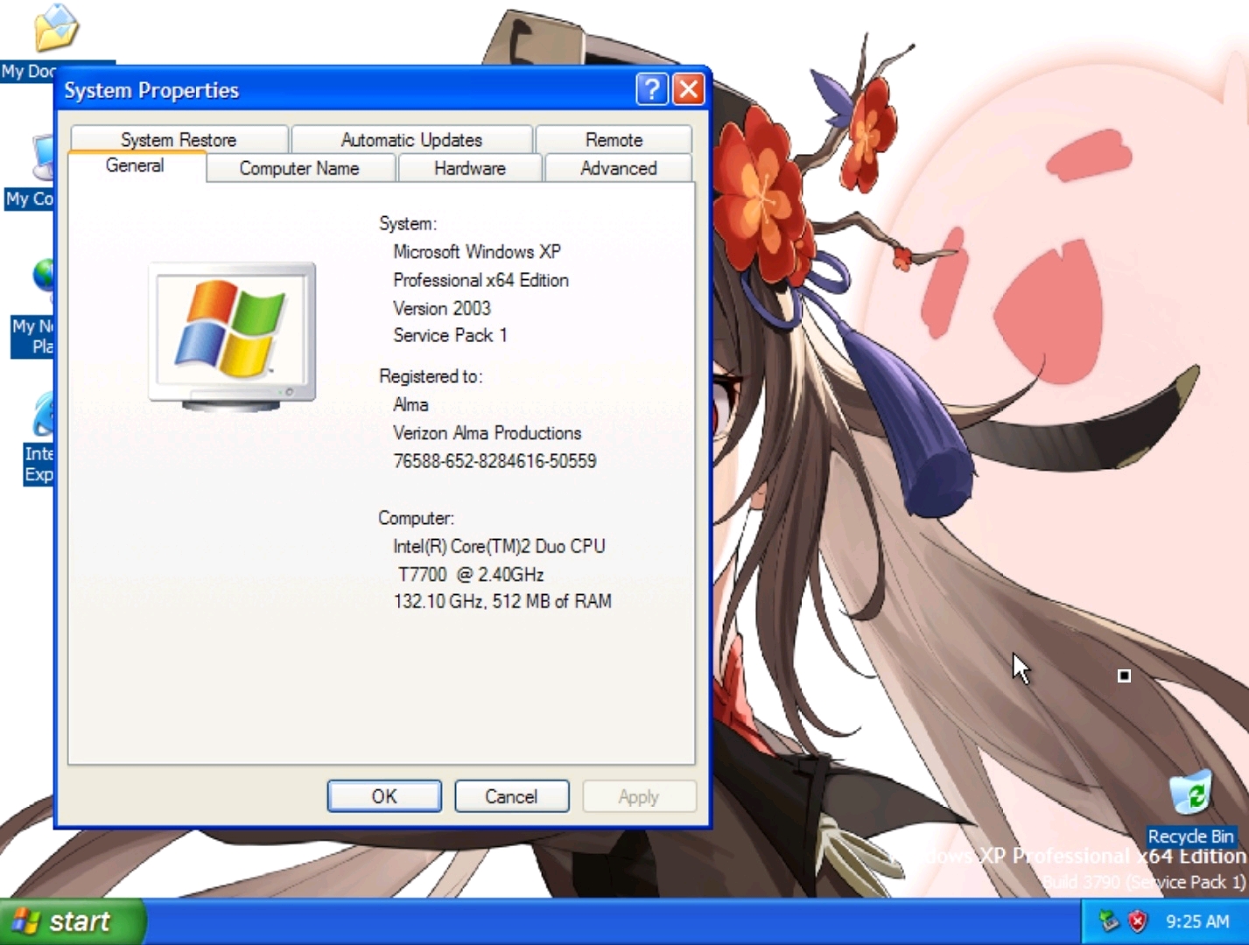
Task: Select the Remote tab
Action: [x=614, y=139]
